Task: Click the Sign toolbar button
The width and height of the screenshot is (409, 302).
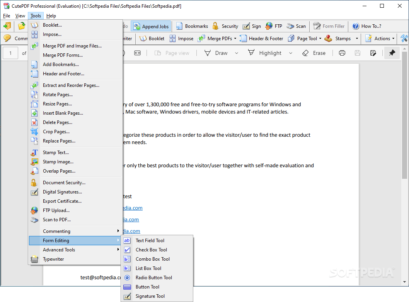Action: click(252, 26)
